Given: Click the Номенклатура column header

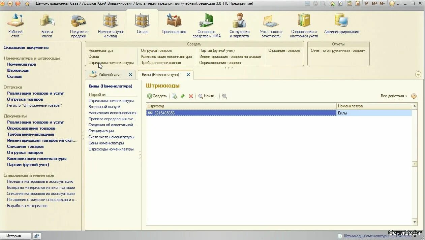Looking at the screenshot, I should coord(374,106).
